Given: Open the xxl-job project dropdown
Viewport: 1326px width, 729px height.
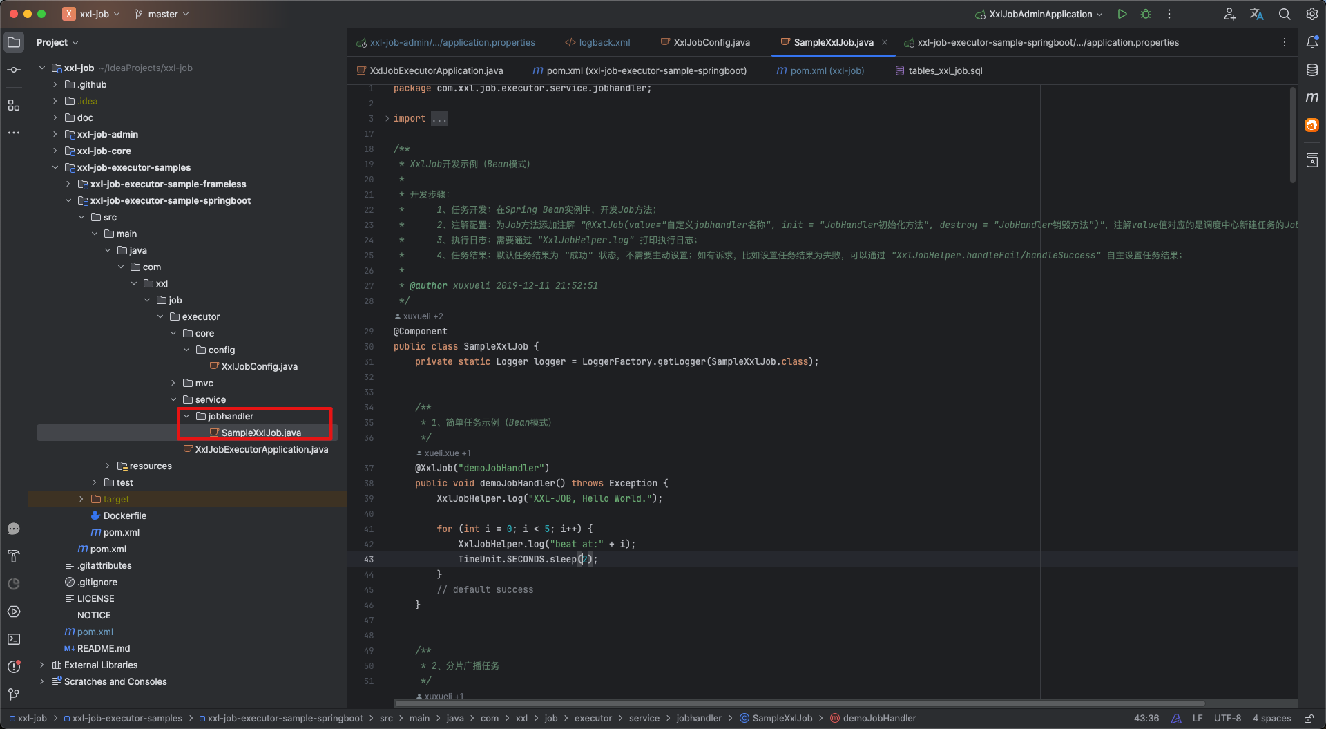Looking at the screenshot, I should click(x=93, y=14).
